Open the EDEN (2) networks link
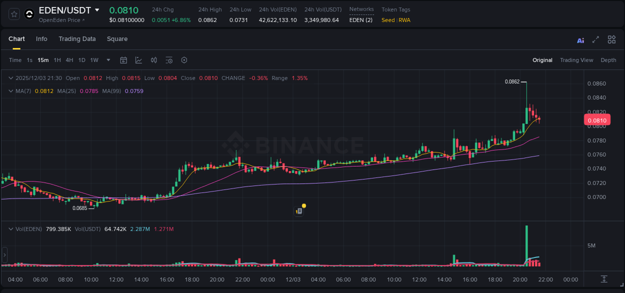The width and height of the screenshot is (625, 293). click(x=361, y=20)
